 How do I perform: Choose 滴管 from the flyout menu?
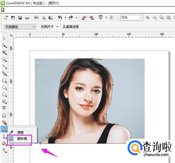20,132
